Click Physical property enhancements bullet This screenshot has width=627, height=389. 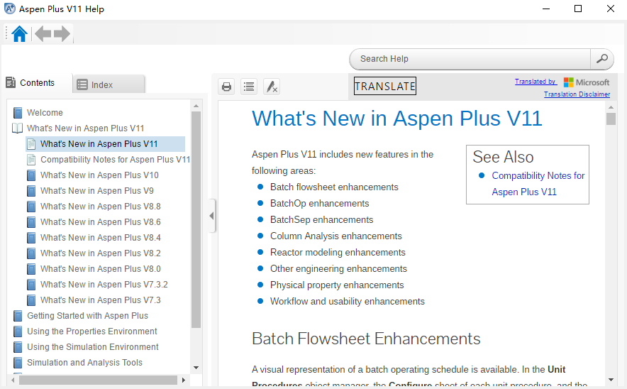tap(337, 285)
